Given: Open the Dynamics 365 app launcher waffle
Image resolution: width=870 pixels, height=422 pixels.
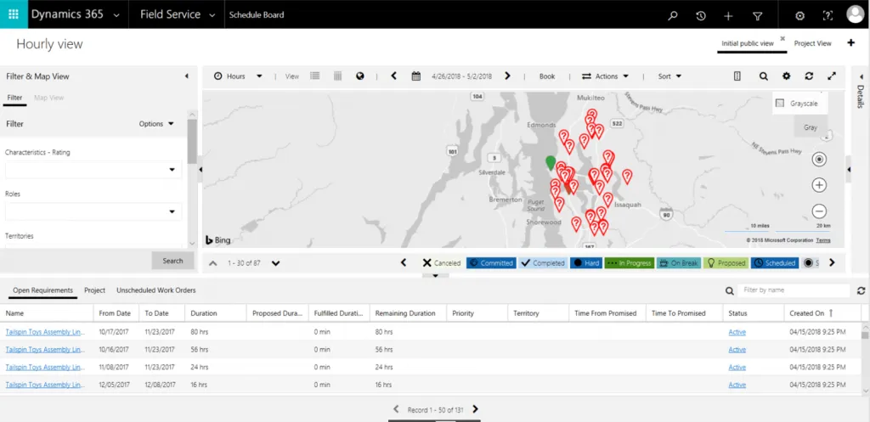Looking at the screenshot, I should tap(14, 14).
